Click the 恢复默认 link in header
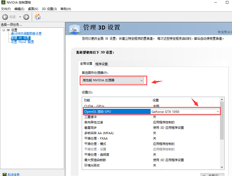 coord(225,32)
